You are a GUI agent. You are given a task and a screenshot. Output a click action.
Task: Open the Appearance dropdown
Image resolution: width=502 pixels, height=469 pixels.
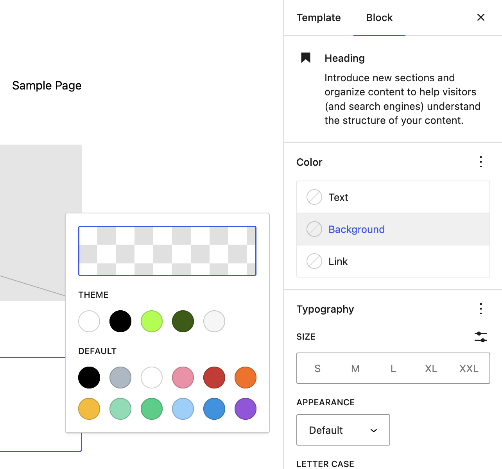[343, 430]
